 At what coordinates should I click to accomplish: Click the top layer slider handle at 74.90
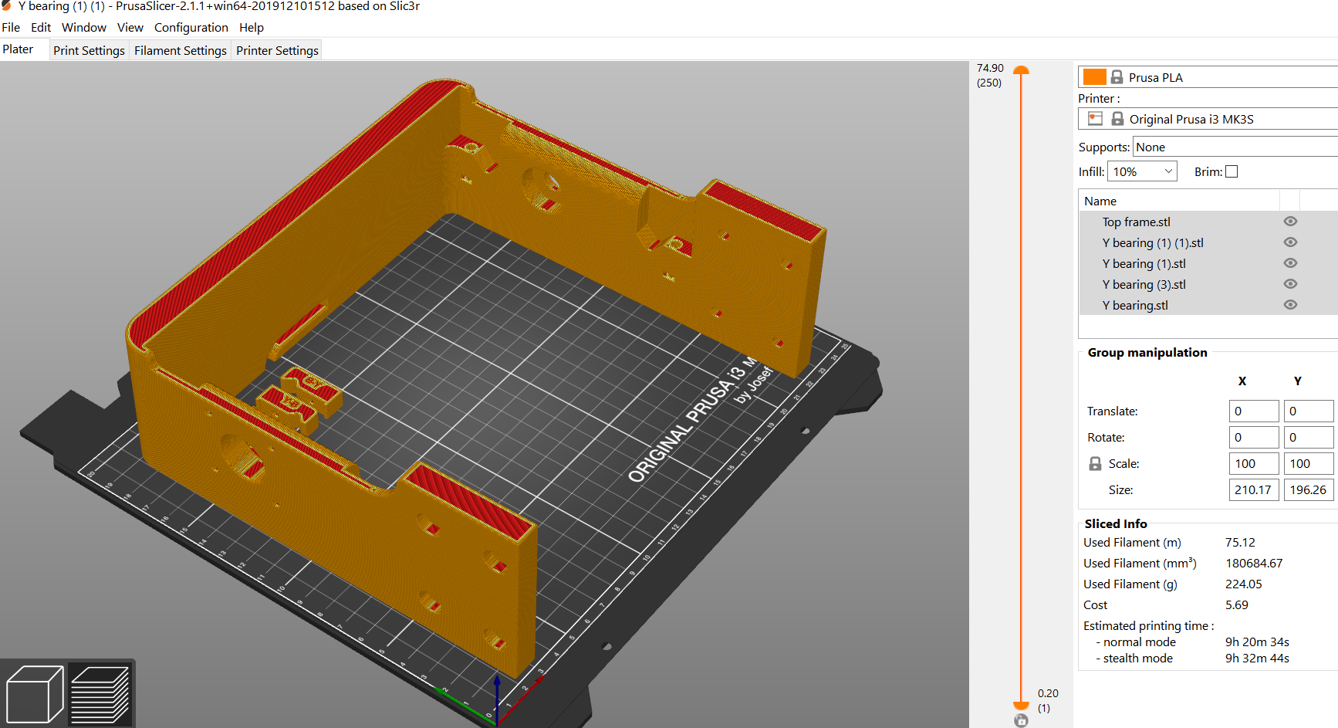(1021, 70)
